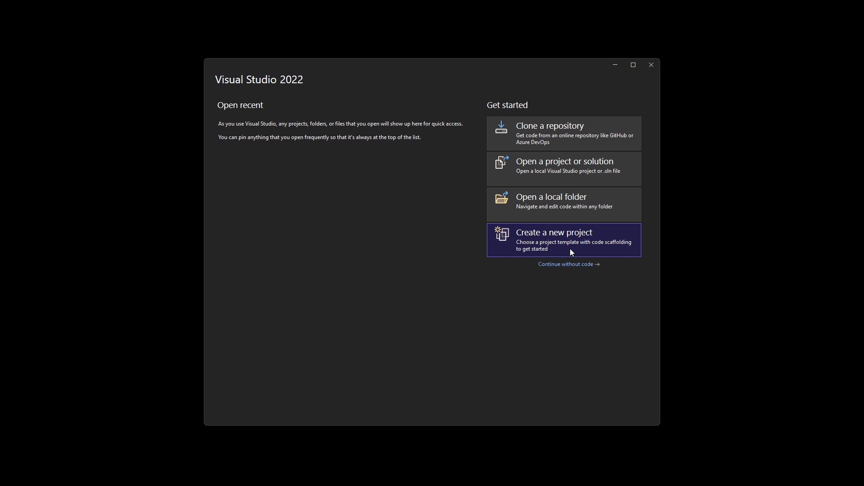Maximize the Visual Studio start window
The height and width of the screenshot is (486, 864).
[633, 65]
